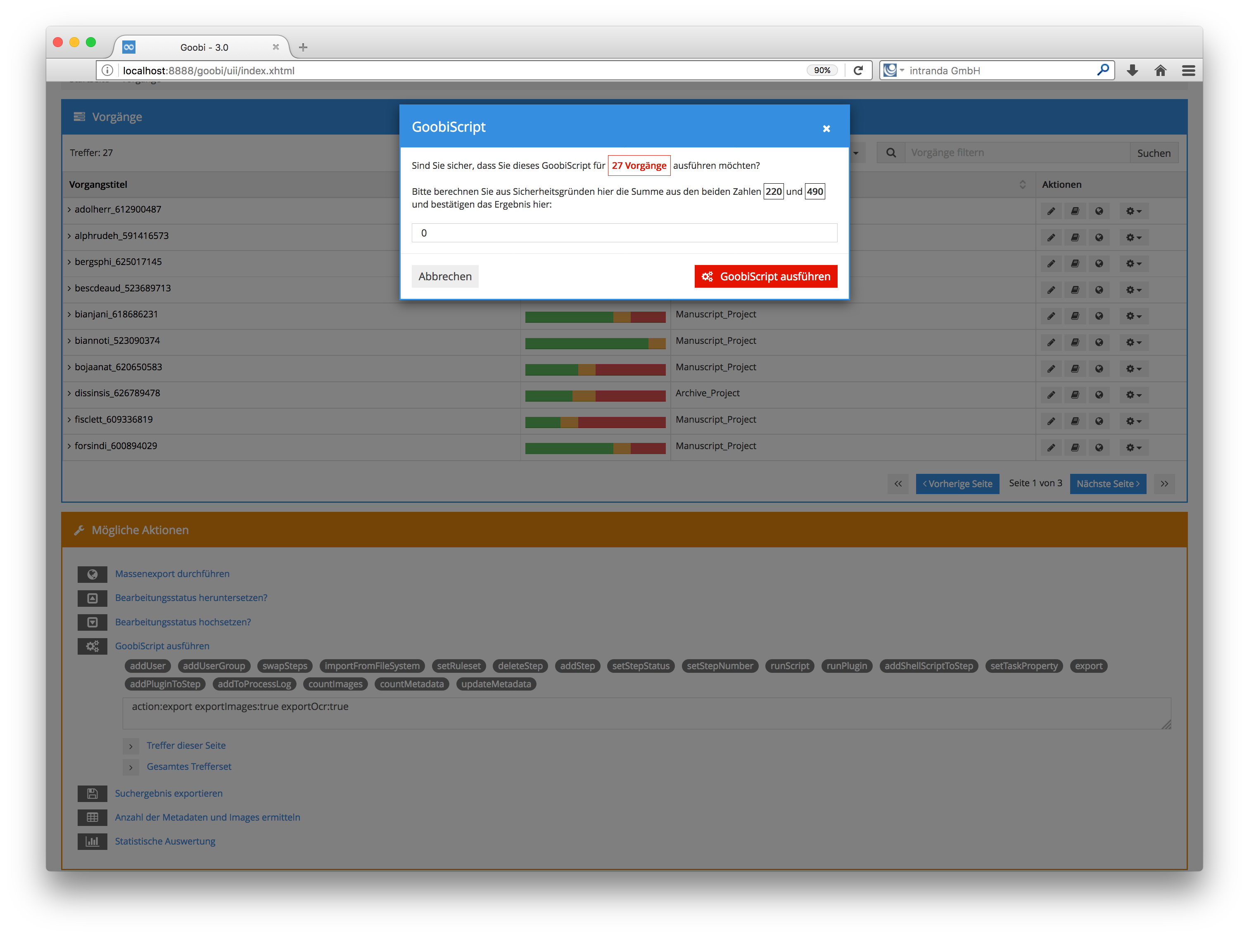Image resolution: width=1249 pixels, height=937 pixels.
Task: Close the GoobiScript dialog with the X
Action: click(x=826, y=129)
